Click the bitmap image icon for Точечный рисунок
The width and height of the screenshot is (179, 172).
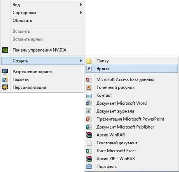pyautogui.click(x=89, y=88)
